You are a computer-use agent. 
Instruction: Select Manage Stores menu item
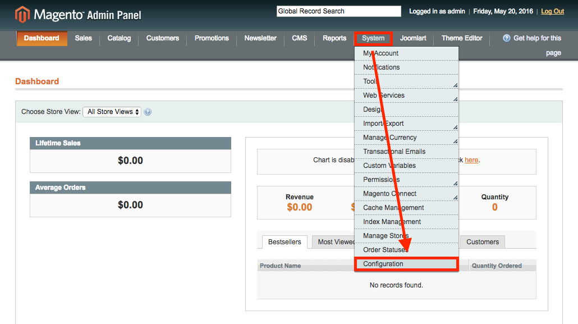click(406, 236)
